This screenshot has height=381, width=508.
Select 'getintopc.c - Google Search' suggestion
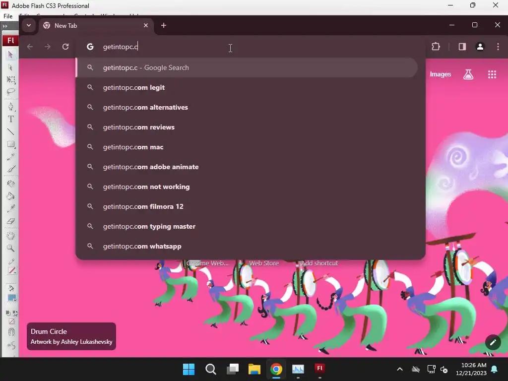click(247, 67)
